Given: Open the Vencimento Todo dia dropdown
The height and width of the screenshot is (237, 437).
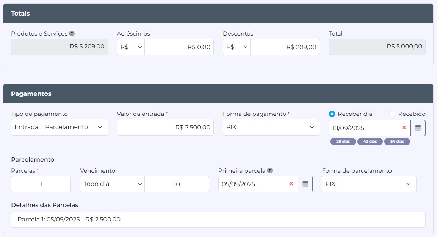Looking at the screenshot, I should coord(112,184).
